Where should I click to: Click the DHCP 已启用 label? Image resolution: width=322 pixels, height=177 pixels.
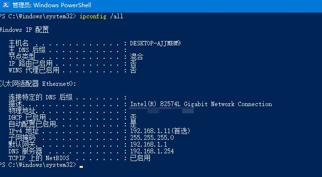[x=27, y=117]
